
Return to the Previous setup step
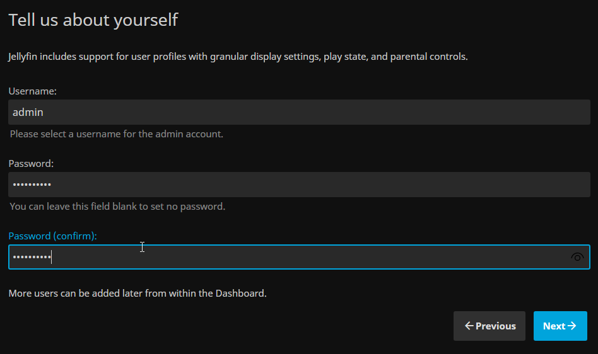(490, 326)
